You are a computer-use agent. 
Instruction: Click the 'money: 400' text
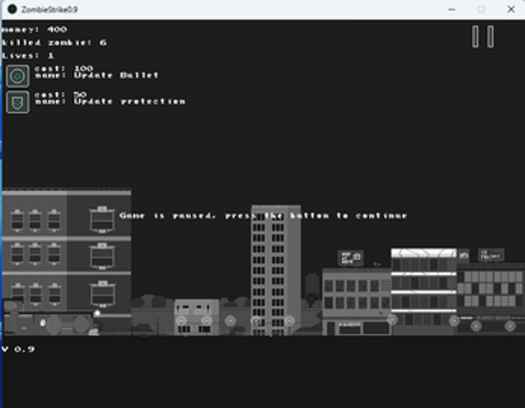(34, 29)
